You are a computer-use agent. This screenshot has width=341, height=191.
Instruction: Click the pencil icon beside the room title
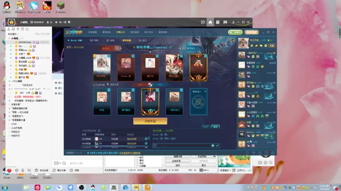point(171,47)
